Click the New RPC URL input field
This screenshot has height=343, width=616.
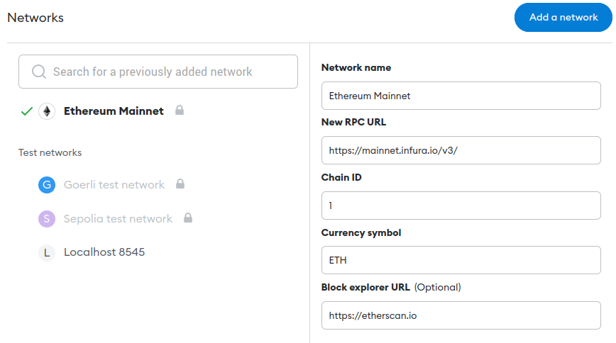(x=461, y=150)
